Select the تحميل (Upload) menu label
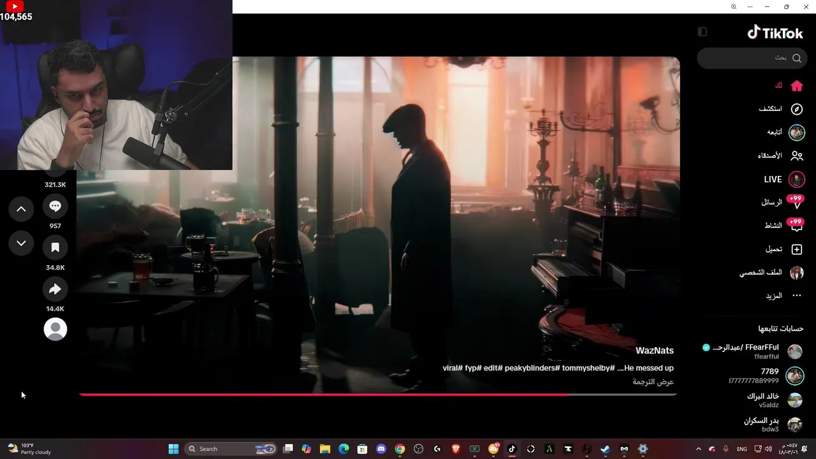816x459 pixels. click(774, 249)
